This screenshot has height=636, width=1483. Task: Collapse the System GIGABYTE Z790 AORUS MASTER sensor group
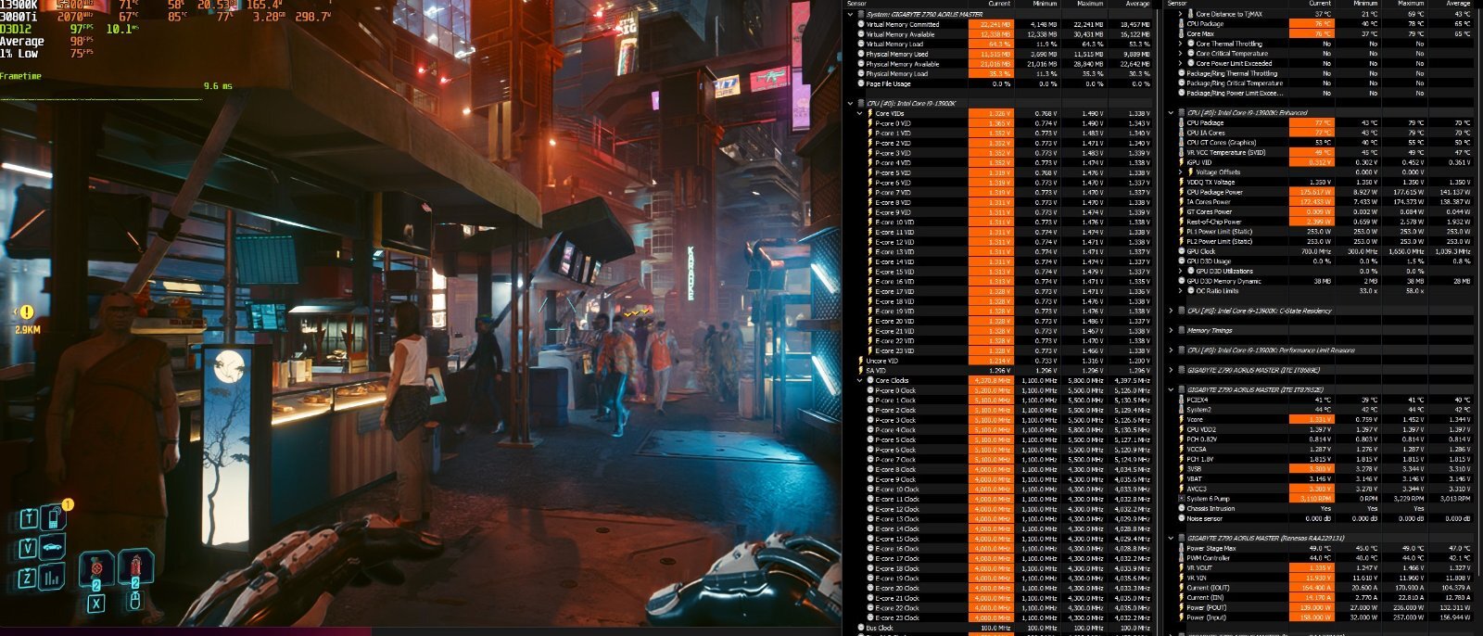[x=850, y=14]
